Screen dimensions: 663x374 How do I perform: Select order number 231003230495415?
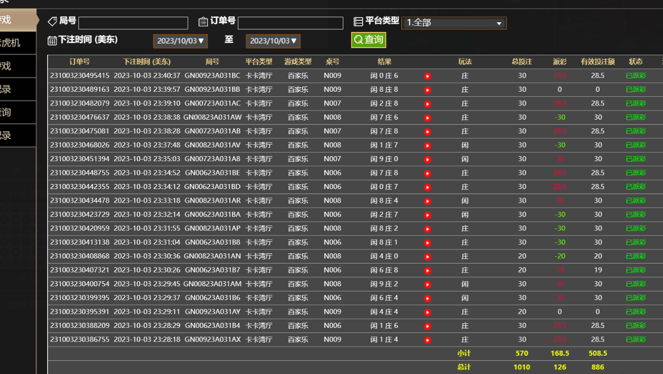pos(80,76)
